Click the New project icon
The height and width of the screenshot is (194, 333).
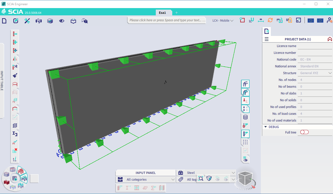coord(4,21)
